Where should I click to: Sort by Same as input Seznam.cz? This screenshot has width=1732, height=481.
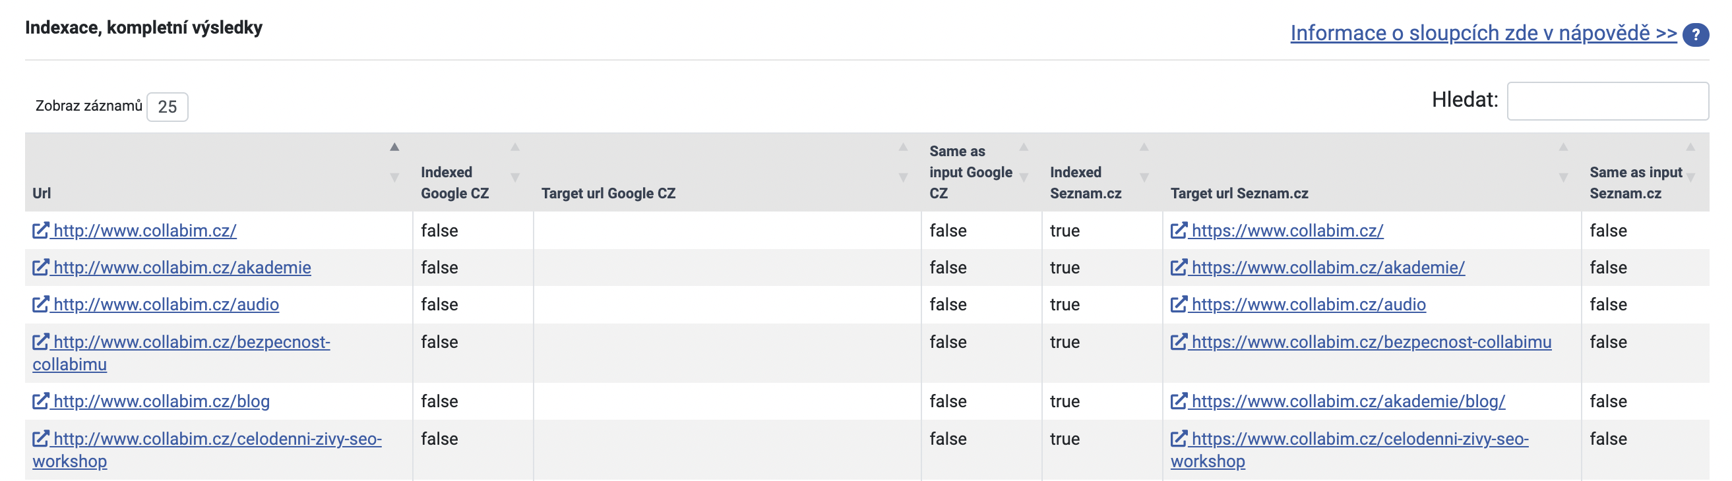pyautogui.click(x=1645, y=172)
